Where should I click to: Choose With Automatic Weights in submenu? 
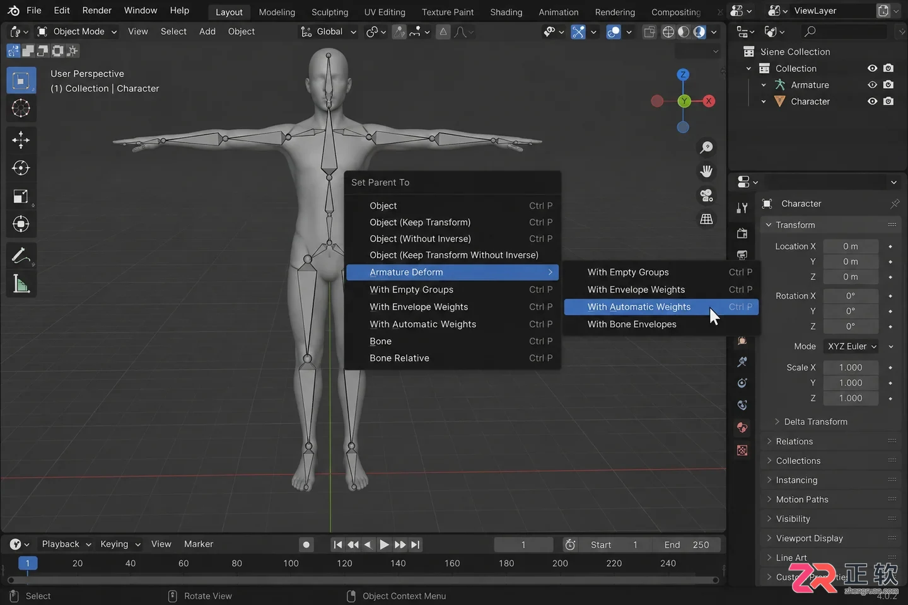[x=661, y=307]
